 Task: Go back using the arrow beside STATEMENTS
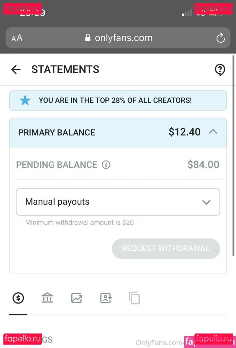pyautogui.click(x=16, y=70)
